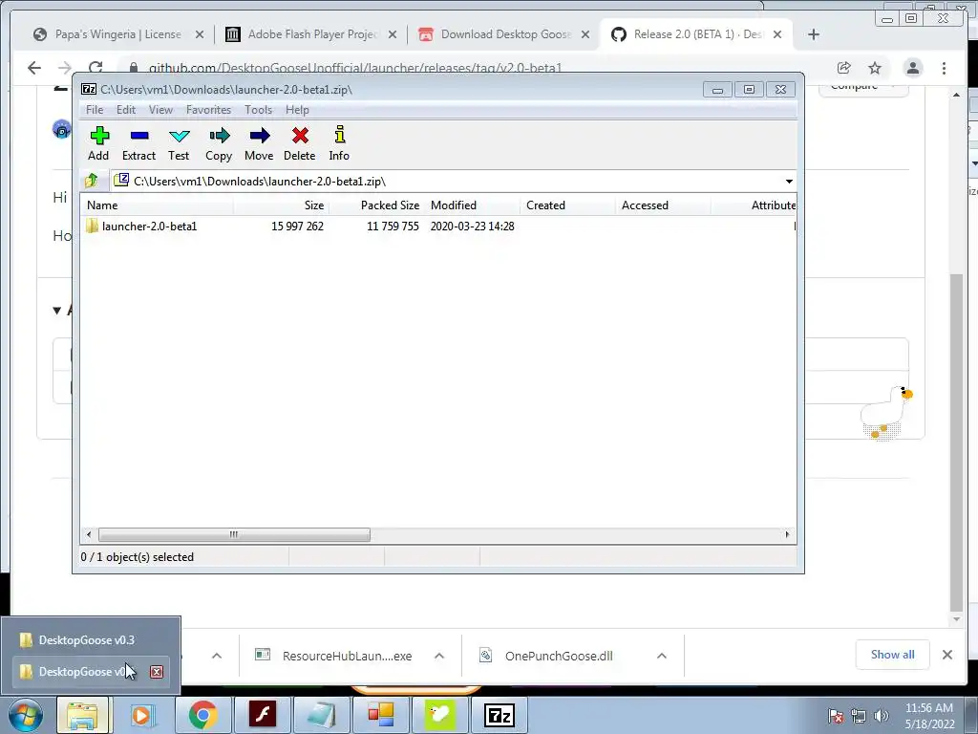The image size is (978, 734).
Task: Click the Chrome taskbar icon
Action: 202,715
